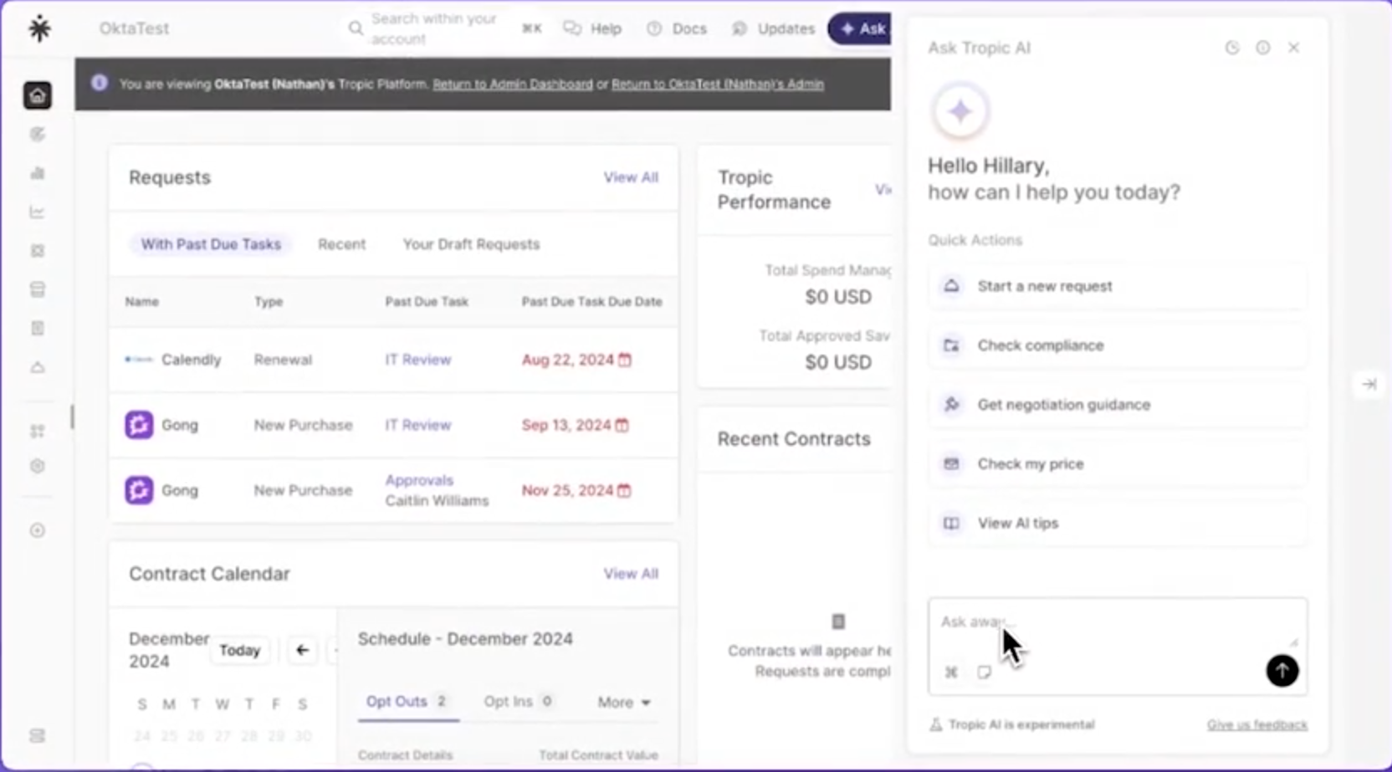
Task: Click the Help chat icon in the top bar
Action: pos(572,28)
